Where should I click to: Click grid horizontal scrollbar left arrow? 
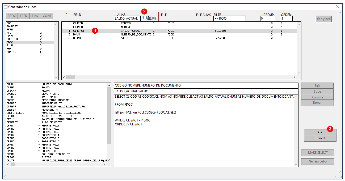[64, 77]
